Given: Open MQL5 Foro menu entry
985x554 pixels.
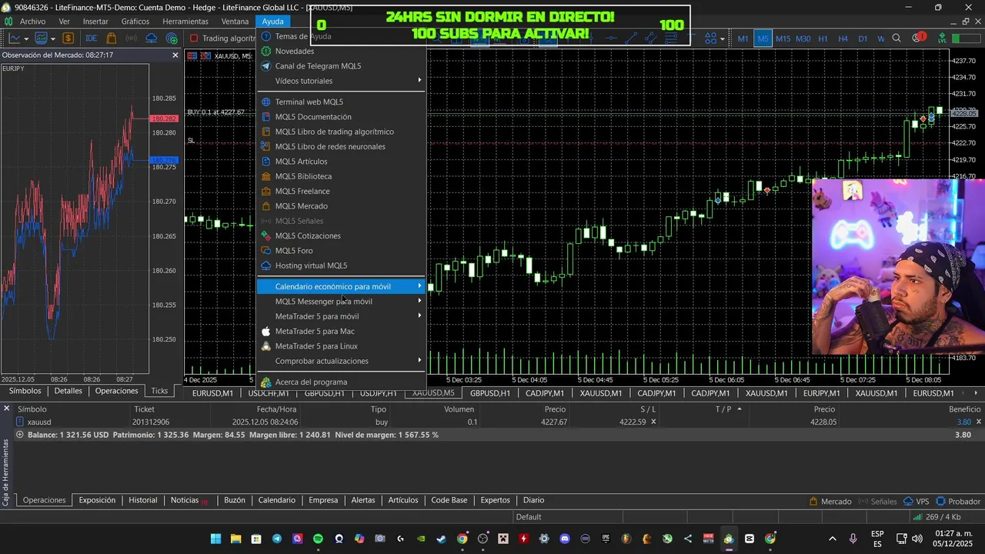Looking at the screenshot, I should (x=341, y=251).
